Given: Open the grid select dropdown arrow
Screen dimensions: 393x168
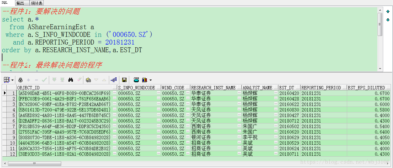Looking at the screenshot, I should (12, 80).
